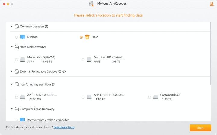Click the Desktop monitor icon
The width and height of the screenshot is (217, 135).
tap(23, 37)
